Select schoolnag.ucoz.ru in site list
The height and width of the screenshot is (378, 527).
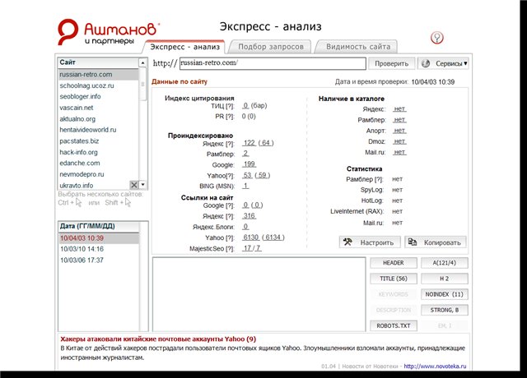coord(98,85)
